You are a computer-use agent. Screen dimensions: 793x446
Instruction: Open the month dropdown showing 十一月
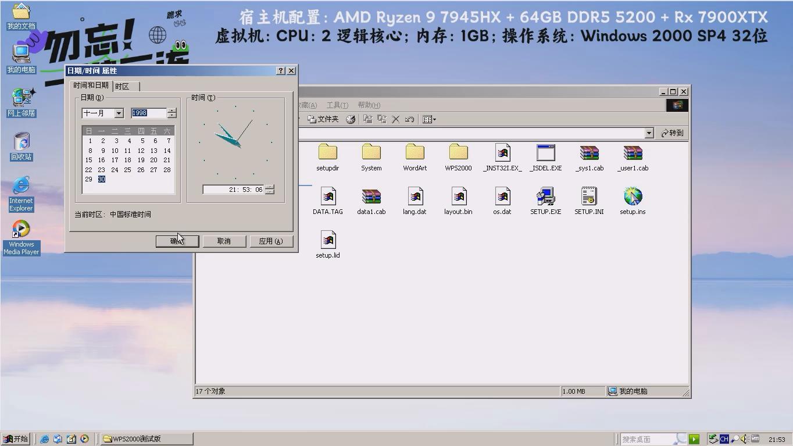click(119, 113)
